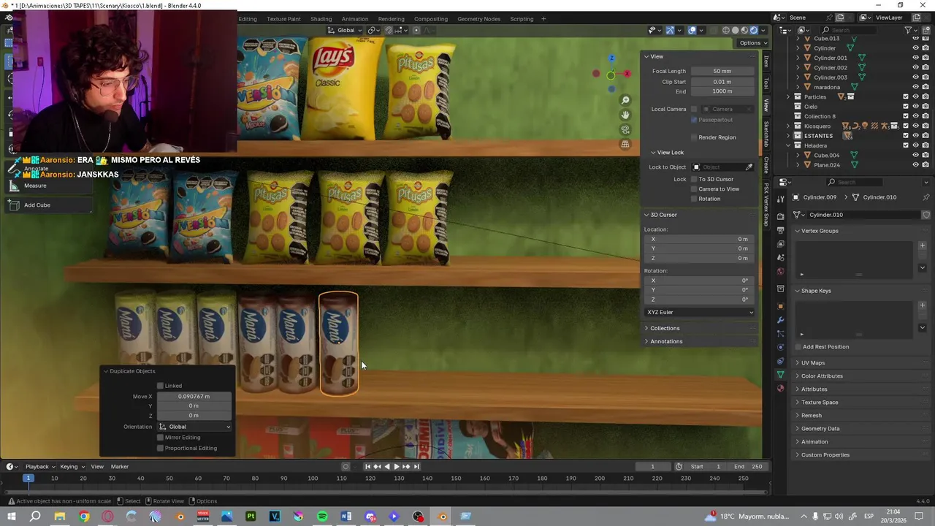Open the Keying timeline menu
The width and height of the screenshot is (935, 526).
[x=72, y=467]
